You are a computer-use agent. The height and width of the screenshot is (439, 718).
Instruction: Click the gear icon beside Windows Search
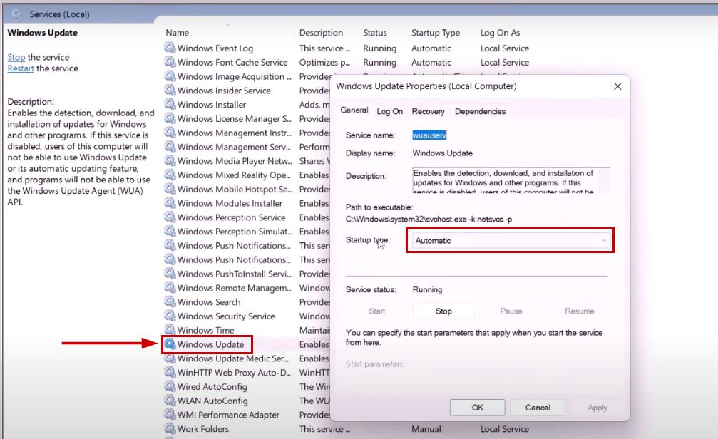pyautogui.click(x=170, y=301)
